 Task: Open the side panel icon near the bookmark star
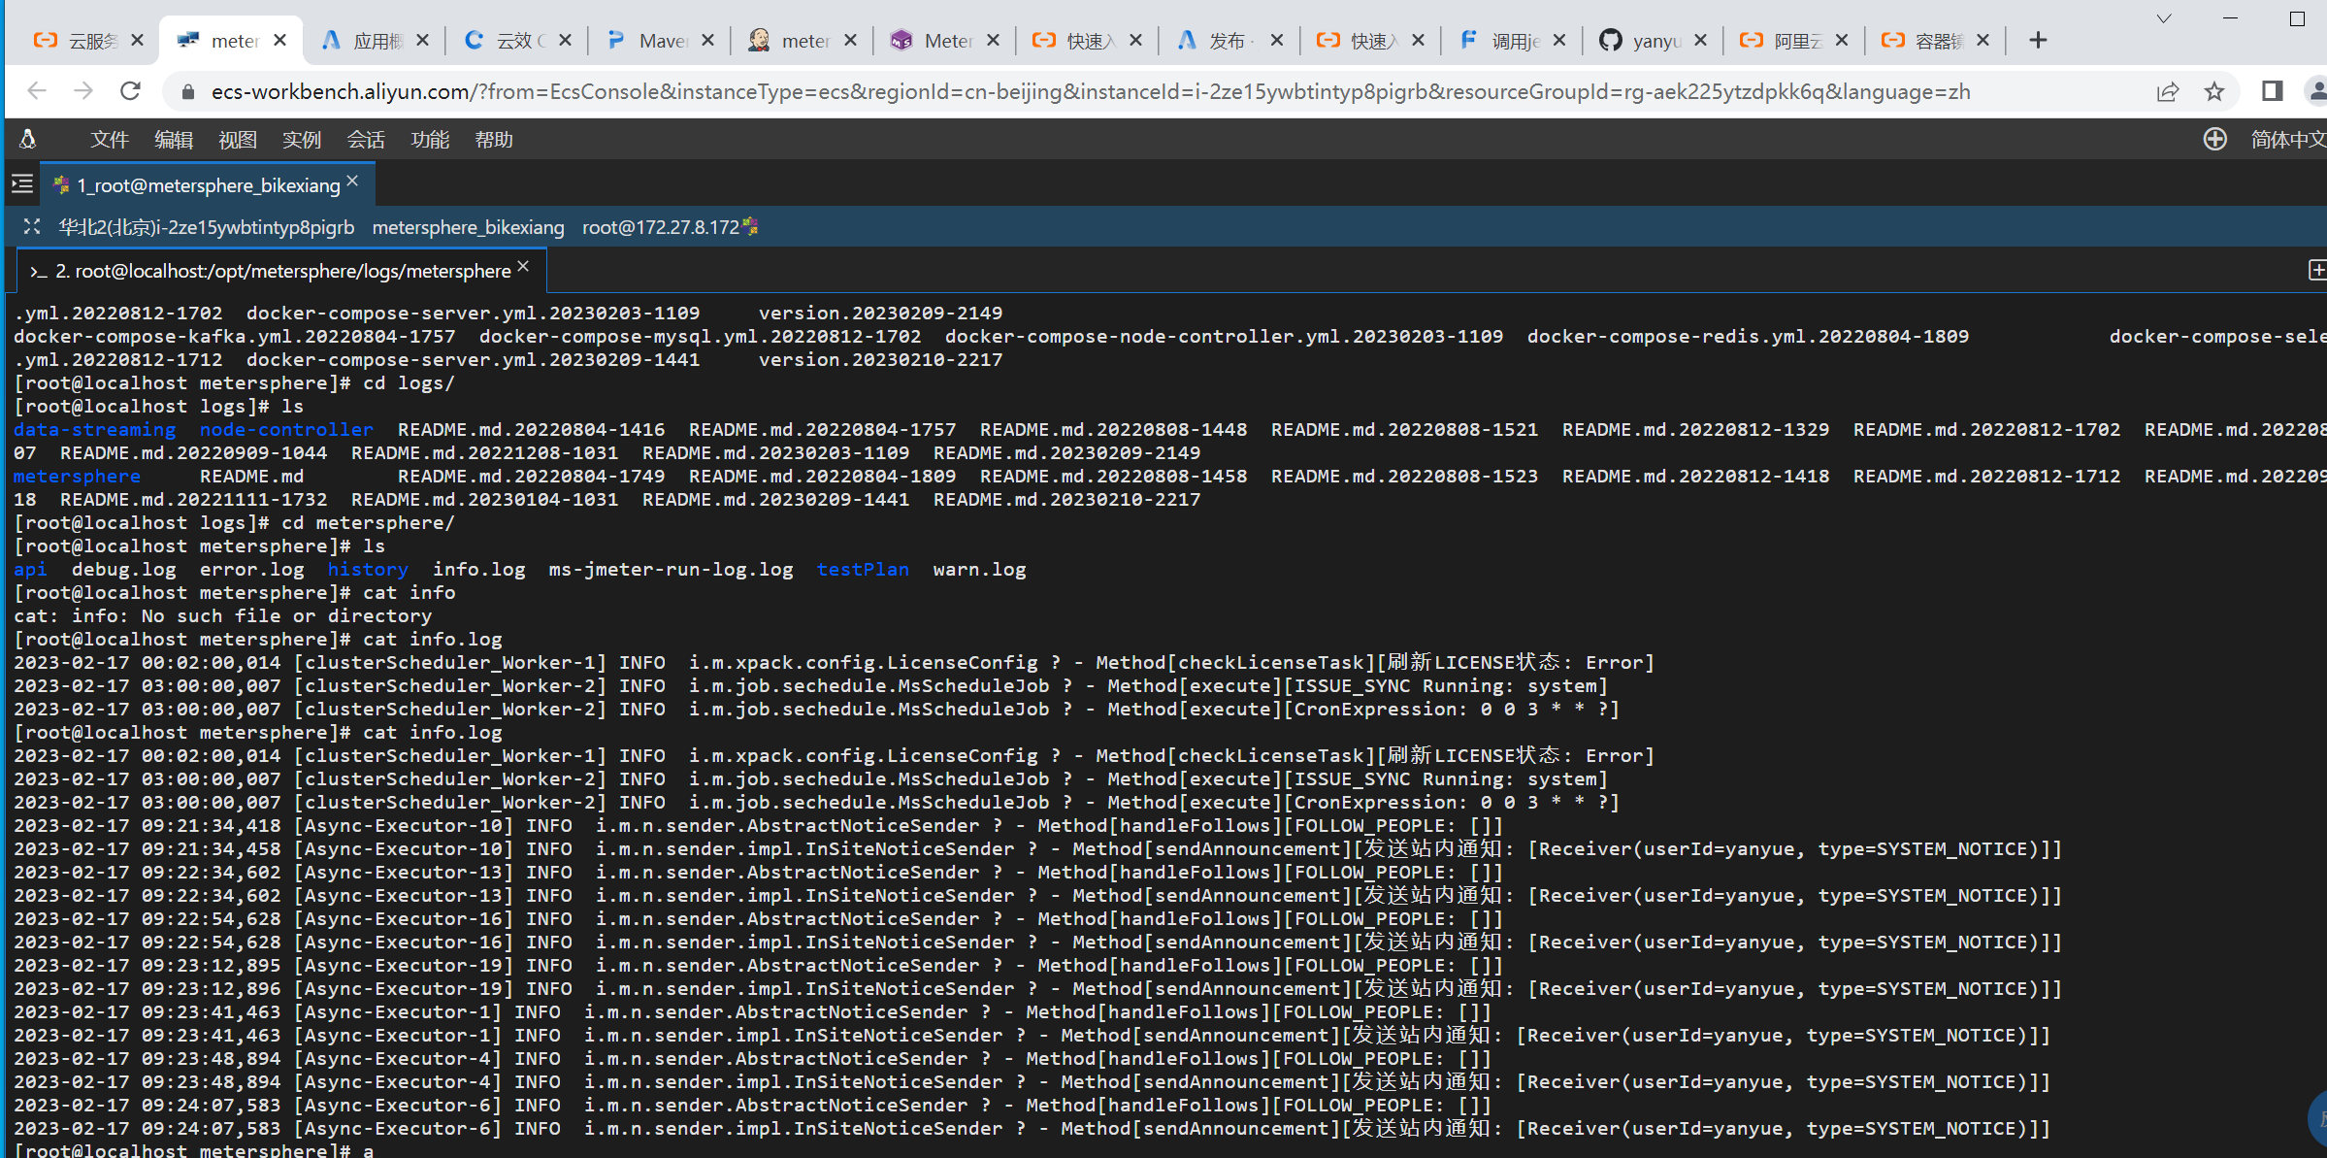2271,91
